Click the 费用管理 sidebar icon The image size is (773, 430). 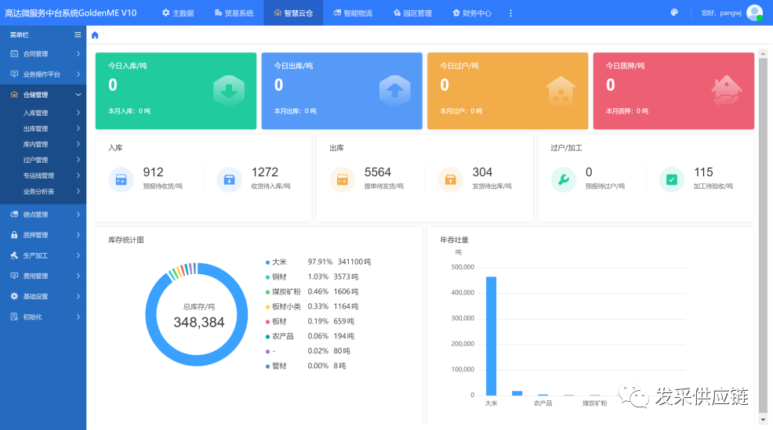[14, 276]
